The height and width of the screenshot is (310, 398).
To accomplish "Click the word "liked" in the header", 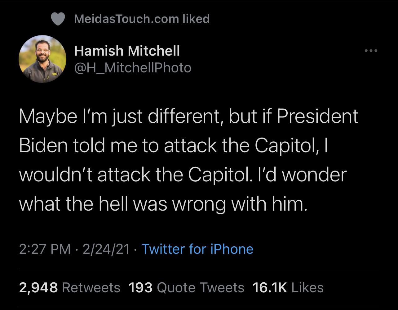I will pos(196,19).
